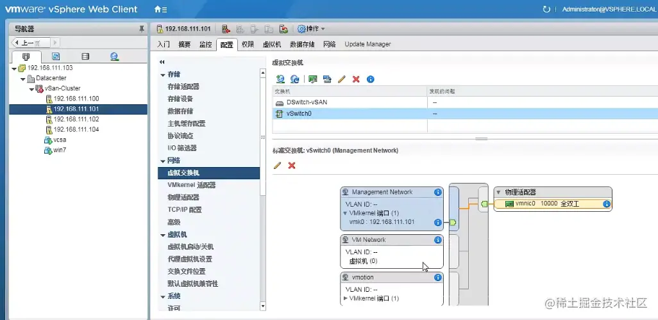Select the vSwitch0 row
658x320 pixels.
[x=465, y=113]
